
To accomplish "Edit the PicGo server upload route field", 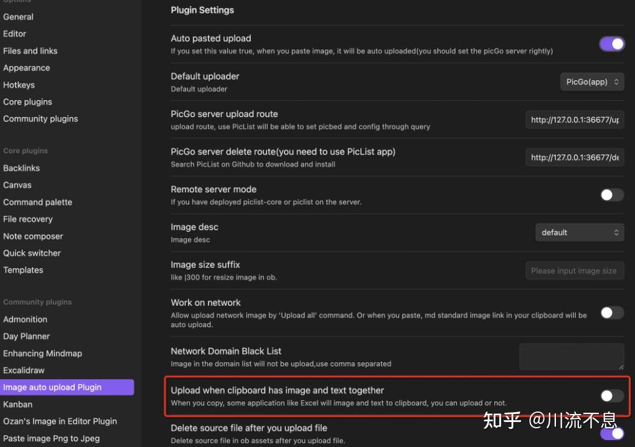I will (x=574, y=120).
